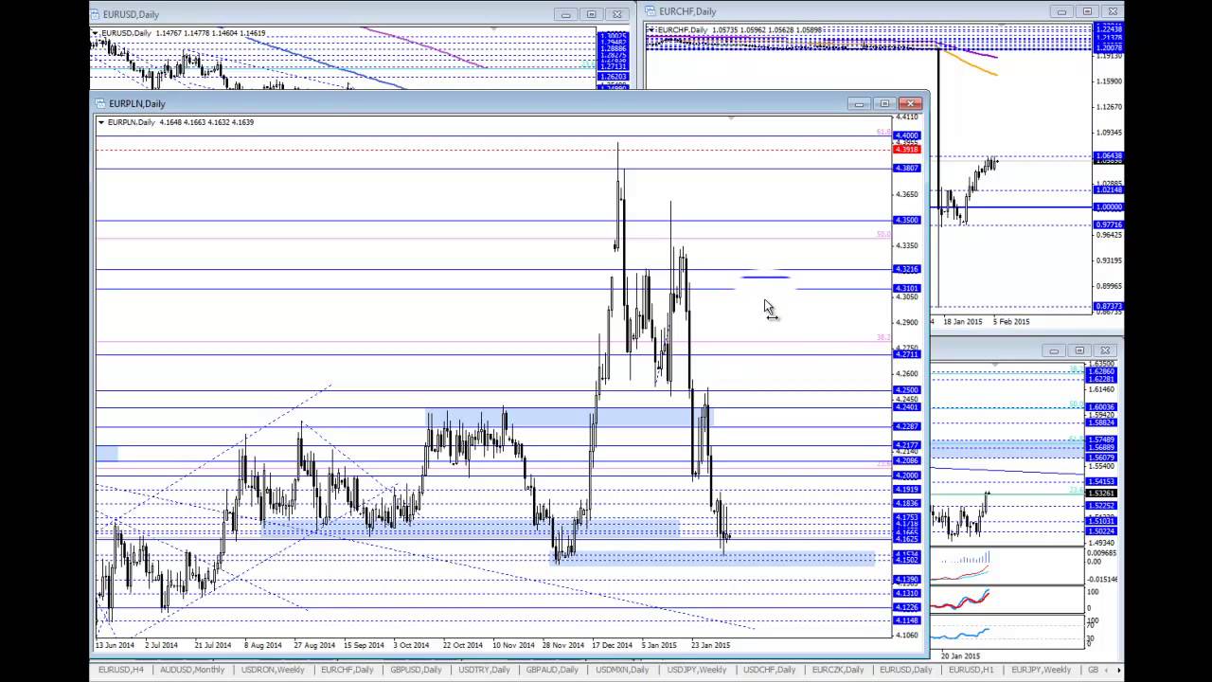Click the EURPLN,Daily window title icon

click(x=100, y=103)
